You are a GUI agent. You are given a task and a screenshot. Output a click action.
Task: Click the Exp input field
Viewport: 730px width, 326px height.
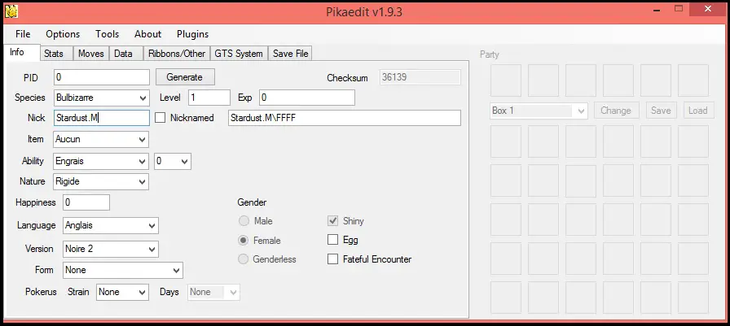pyautogui.click(x=307, y=98)
